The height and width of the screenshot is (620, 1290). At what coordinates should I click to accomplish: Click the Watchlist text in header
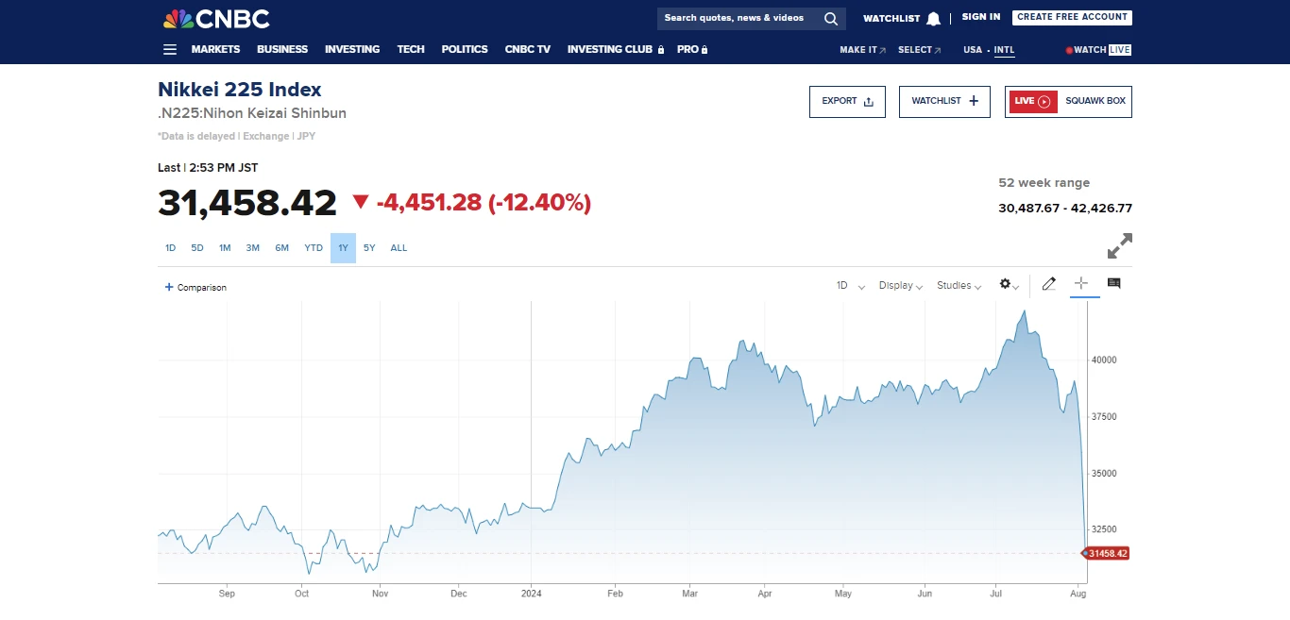891,19
